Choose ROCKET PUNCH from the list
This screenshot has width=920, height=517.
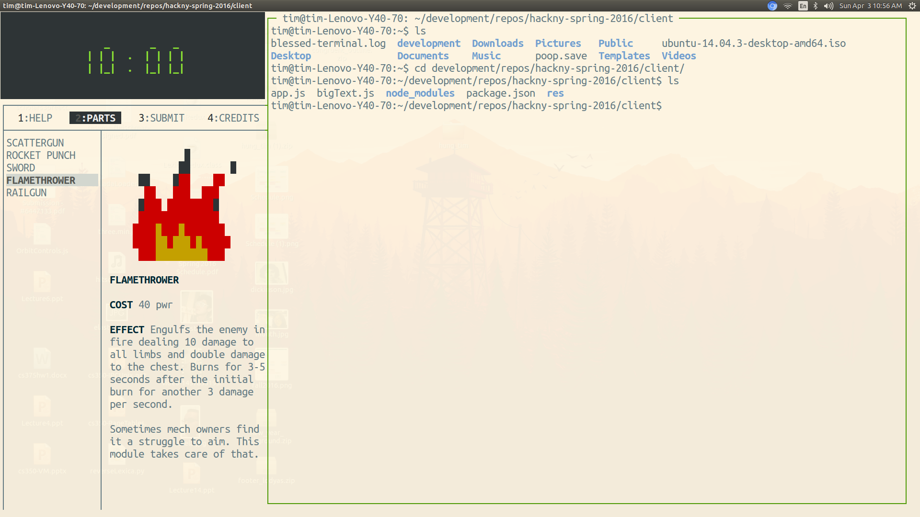41,156
